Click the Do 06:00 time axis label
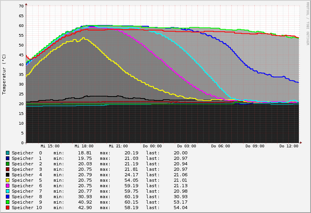Viewport: 311px width, 213px height. pyautogui.click(x=220, y=146)
